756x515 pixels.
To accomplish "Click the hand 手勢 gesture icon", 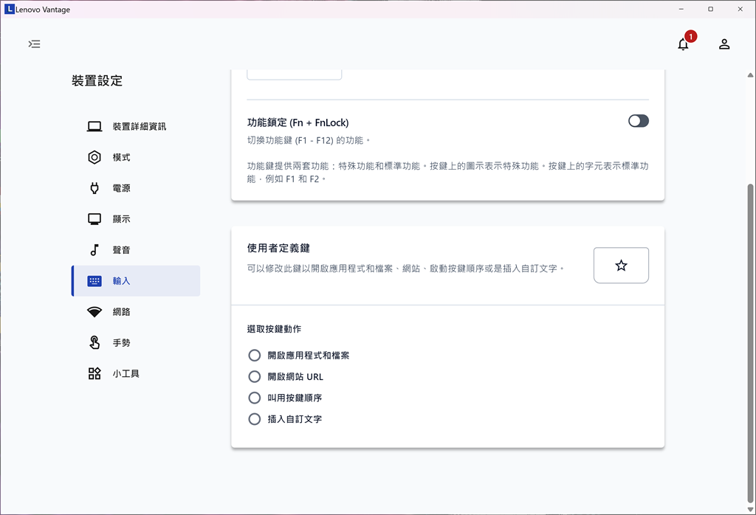I will (x=94, y=343).
